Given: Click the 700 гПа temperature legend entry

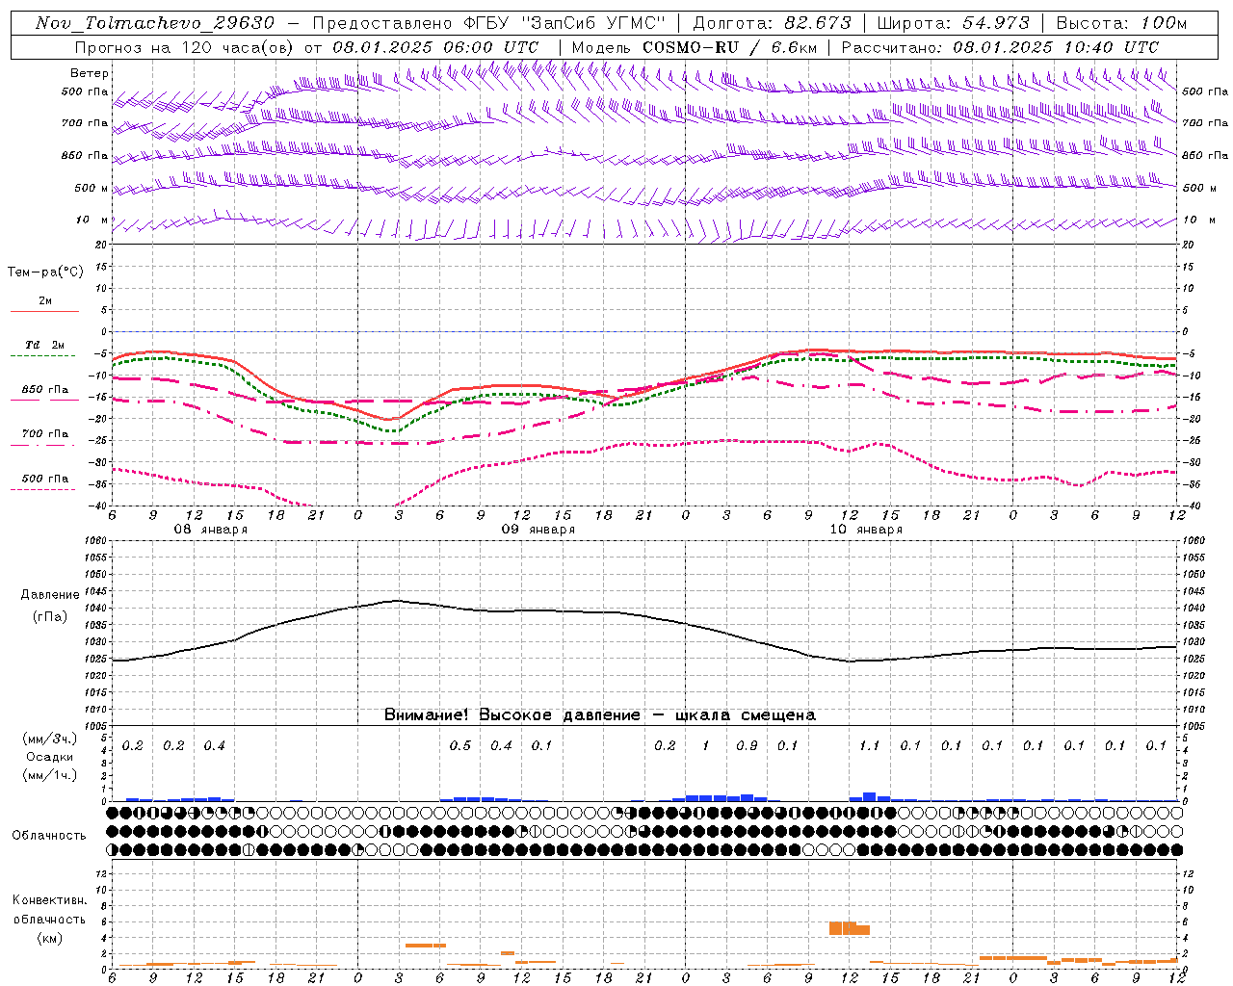Looking at the screenshot, I should (x=45, y=434).
